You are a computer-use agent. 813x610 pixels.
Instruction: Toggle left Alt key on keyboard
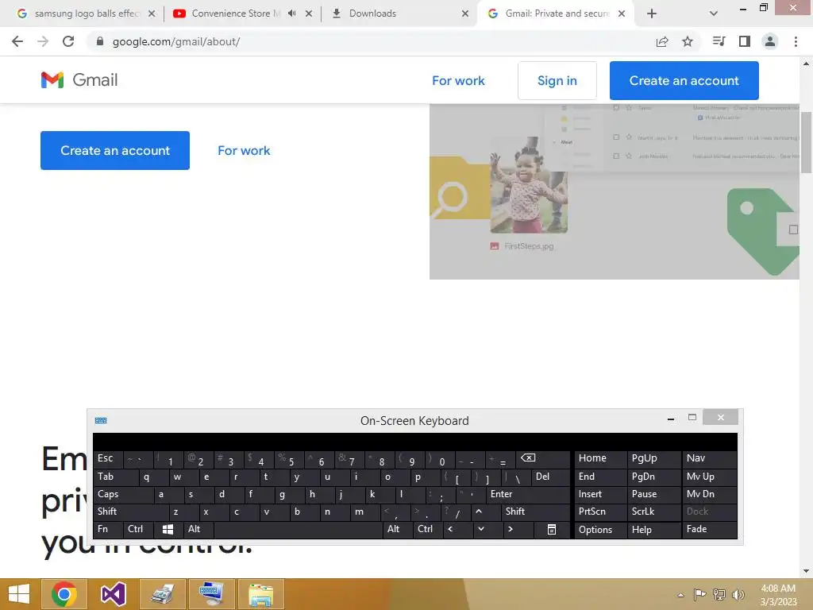tap(198, 530)
